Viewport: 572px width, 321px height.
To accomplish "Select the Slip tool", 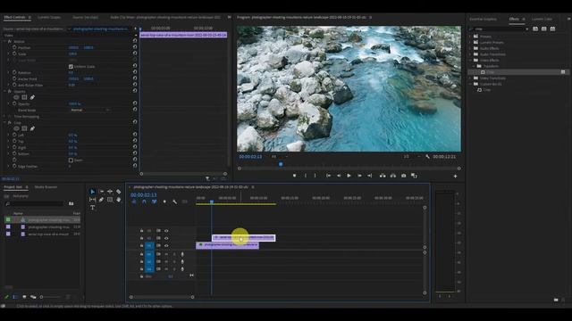I will [x=92, y=200].
